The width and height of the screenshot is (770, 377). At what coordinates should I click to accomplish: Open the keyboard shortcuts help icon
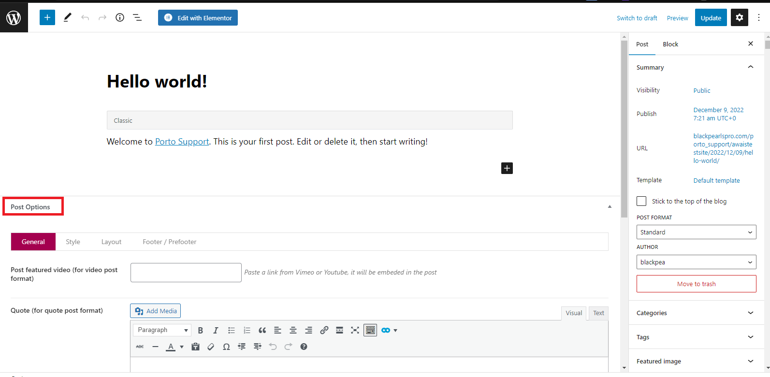[304, 347]
